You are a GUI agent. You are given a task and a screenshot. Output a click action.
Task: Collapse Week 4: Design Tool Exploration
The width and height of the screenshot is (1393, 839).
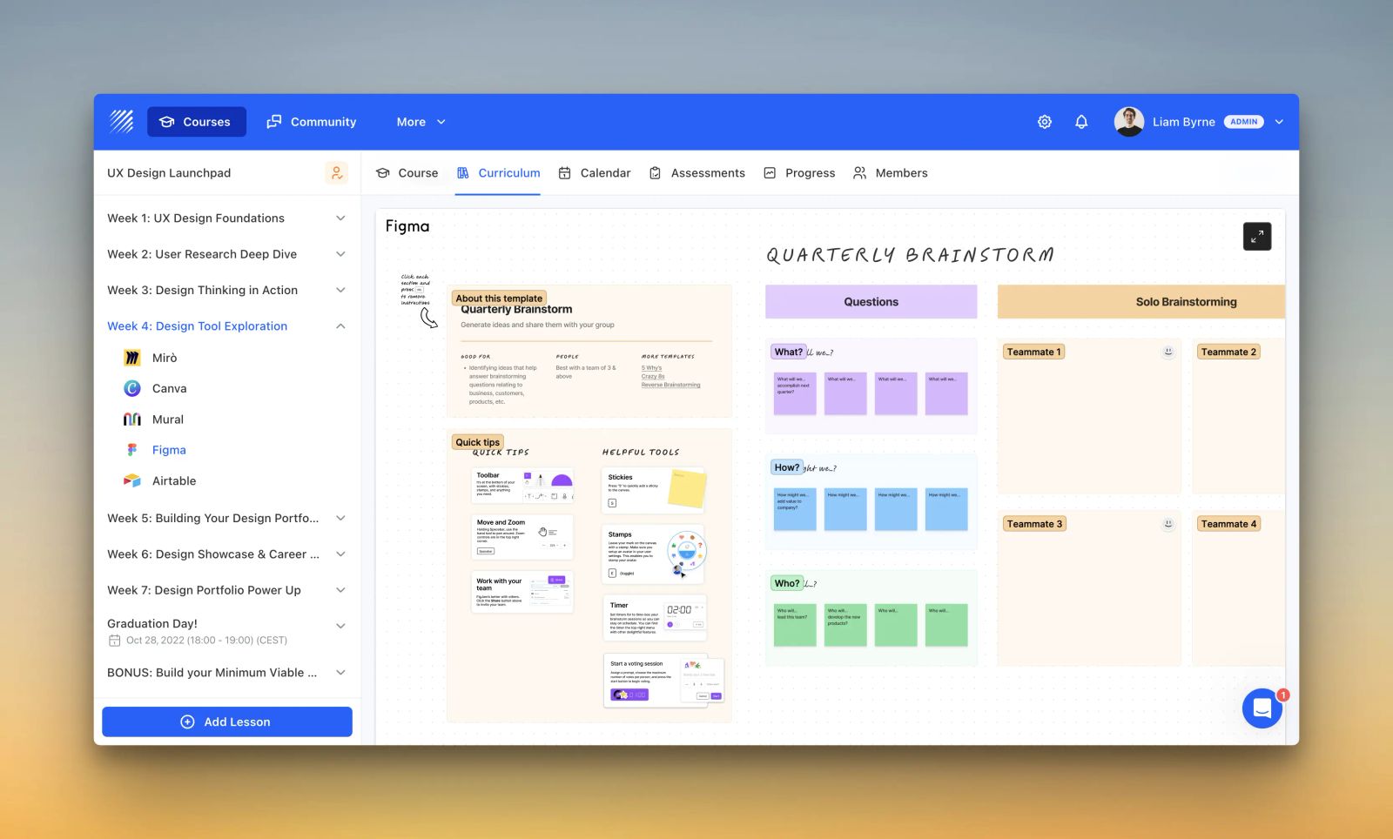click(340, 326)
